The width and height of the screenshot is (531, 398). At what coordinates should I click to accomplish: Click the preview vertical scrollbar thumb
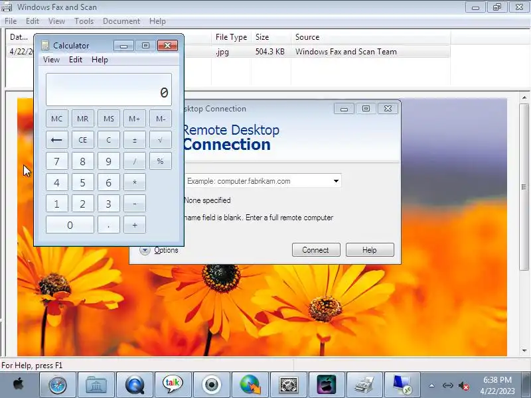(524, 187)
